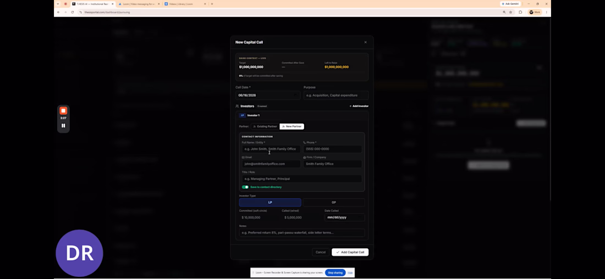Image resolution: width=605 pixels, height=279 pixels.
Task: Close the New Capital Call dialog
Action: coord(365,42)
